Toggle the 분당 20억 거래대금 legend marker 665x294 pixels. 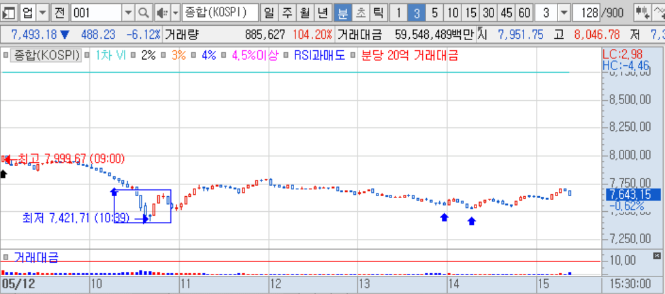tap(353, 55)
